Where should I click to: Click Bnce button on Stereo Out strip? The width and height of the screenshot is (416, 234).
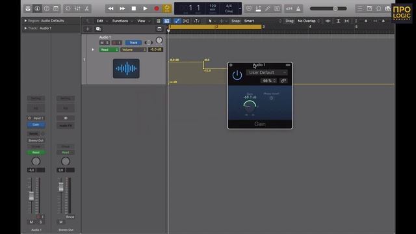70,216
